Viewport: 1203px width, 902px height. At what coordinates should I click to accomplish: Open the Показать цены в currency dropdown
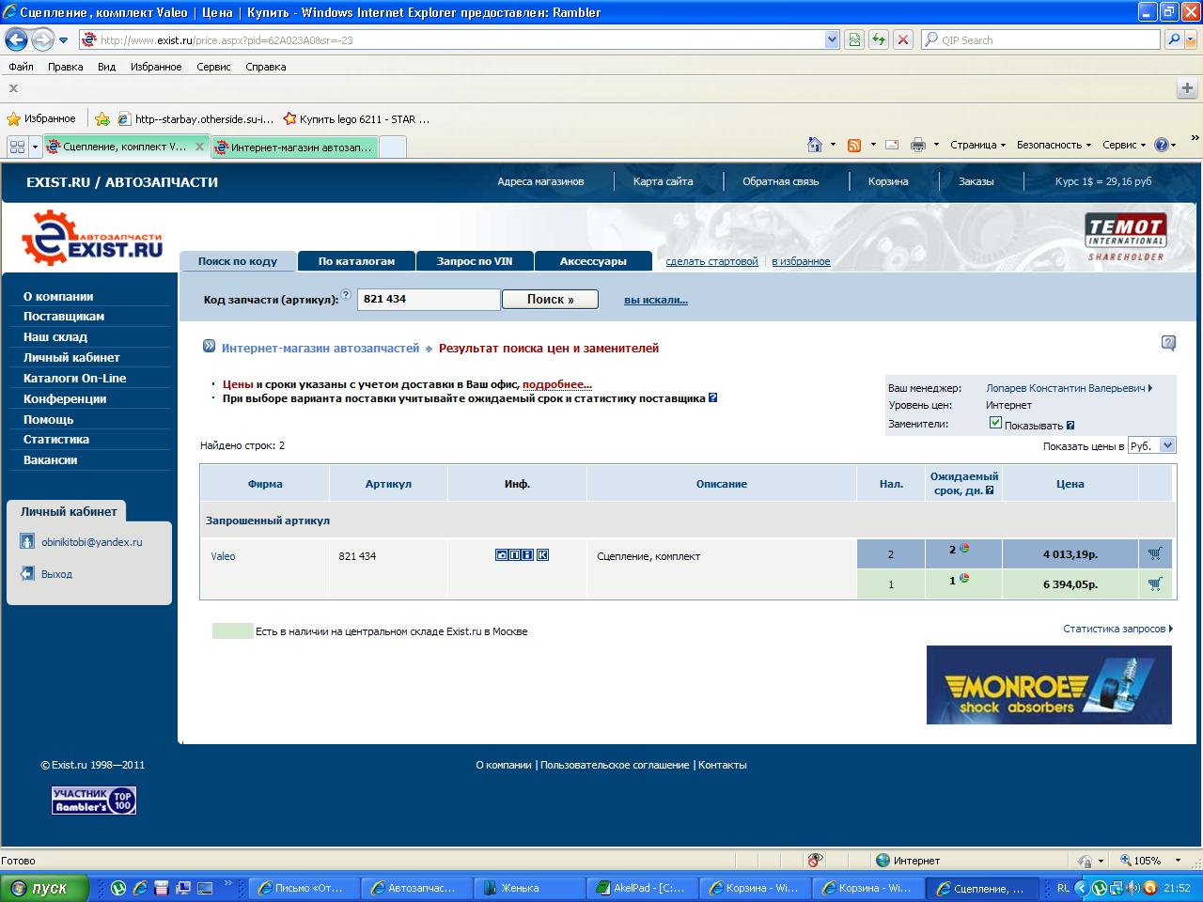(x=1151, y=445)
